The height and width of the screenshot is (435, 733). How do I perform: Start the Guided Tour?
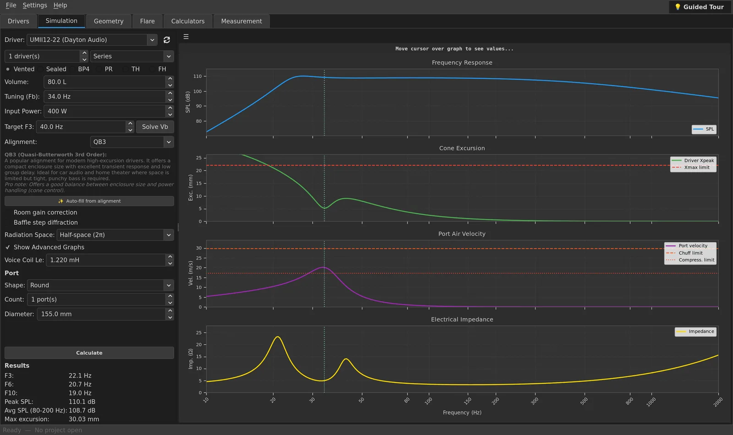click(699, 7)
